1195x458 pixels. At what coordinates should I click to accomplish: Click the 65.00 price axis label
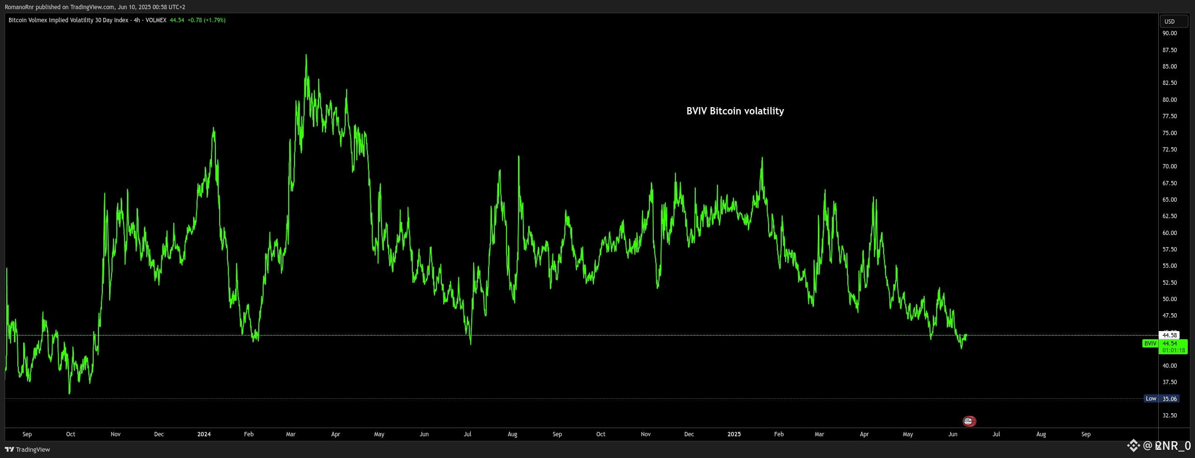[x=1169, y=200]
